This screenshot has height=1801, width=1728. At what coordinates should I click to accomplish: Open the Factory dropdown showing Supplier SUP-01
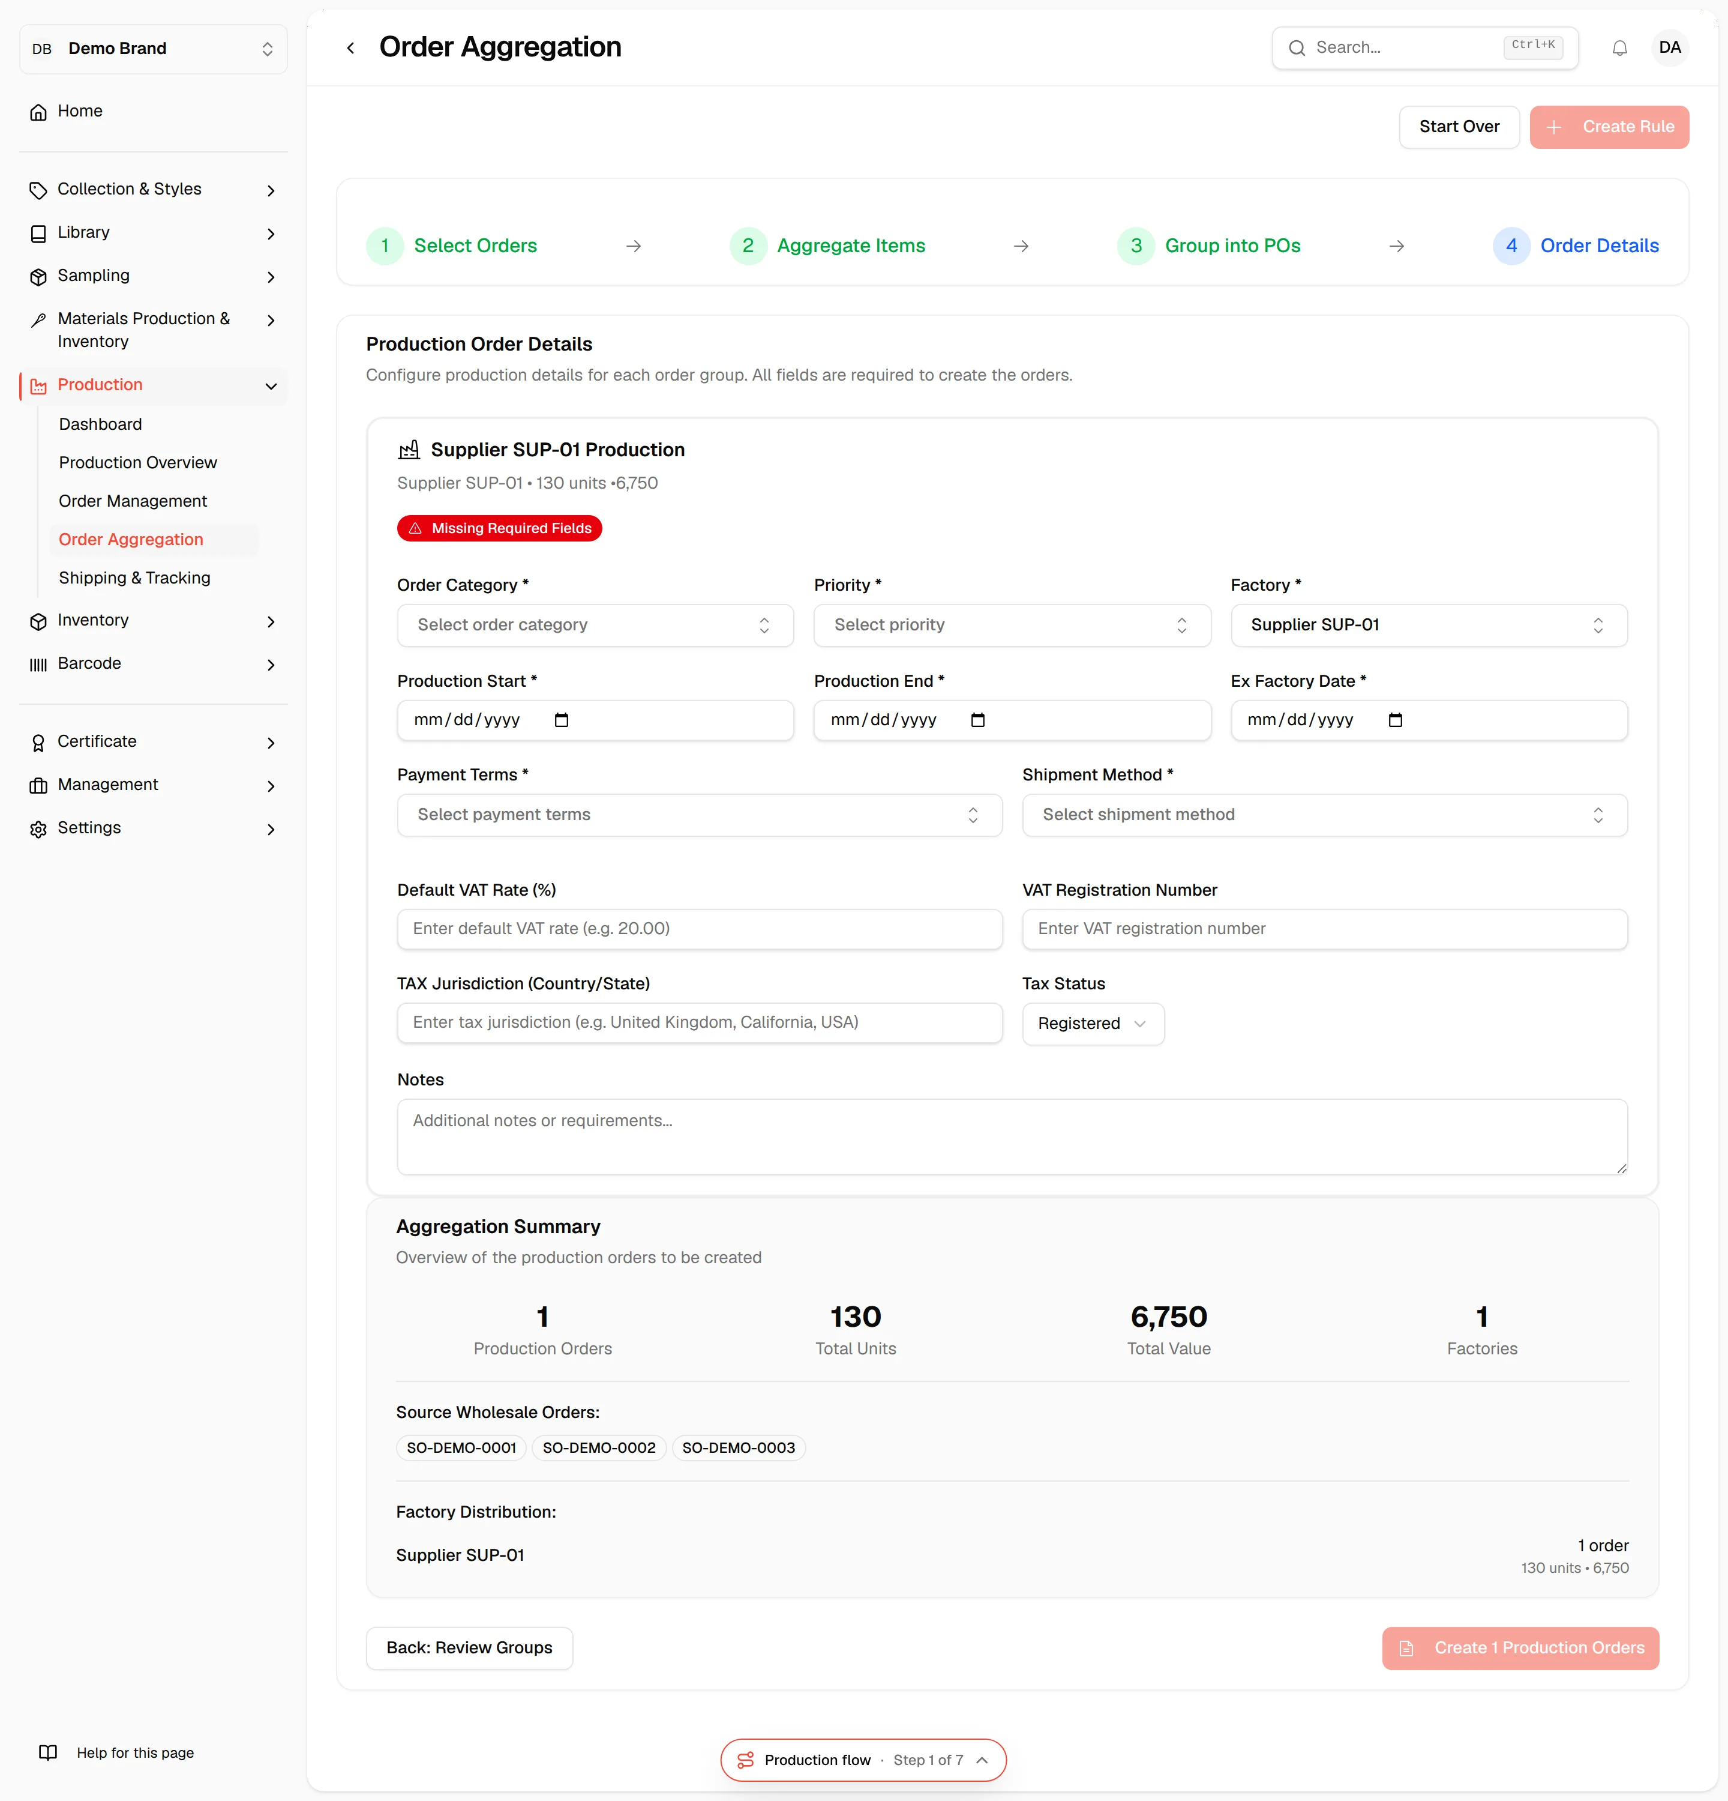tap(1429, 625)
